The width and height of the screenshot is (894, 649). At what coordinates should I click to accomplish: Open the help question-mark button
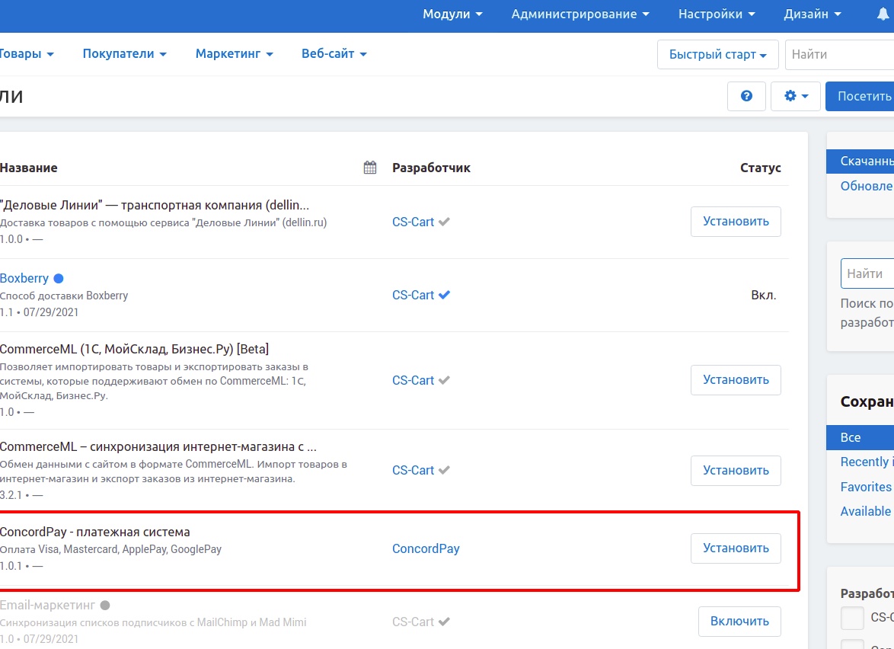tap(746, 96)
